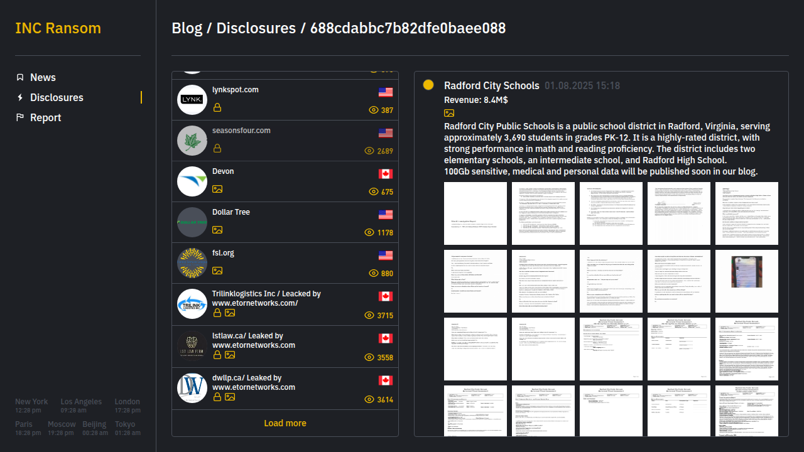Open the fsl.org entry
The image size is (804, 452).
285,263
